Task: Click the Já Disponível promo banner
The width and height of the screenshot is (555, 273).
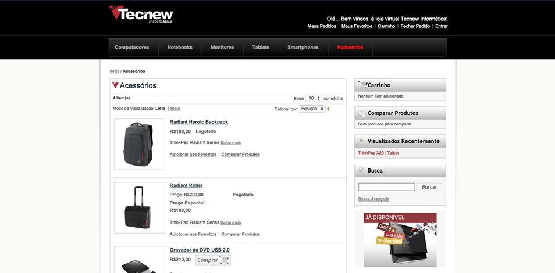Action: pyautogui.click(x=400, y=239)
